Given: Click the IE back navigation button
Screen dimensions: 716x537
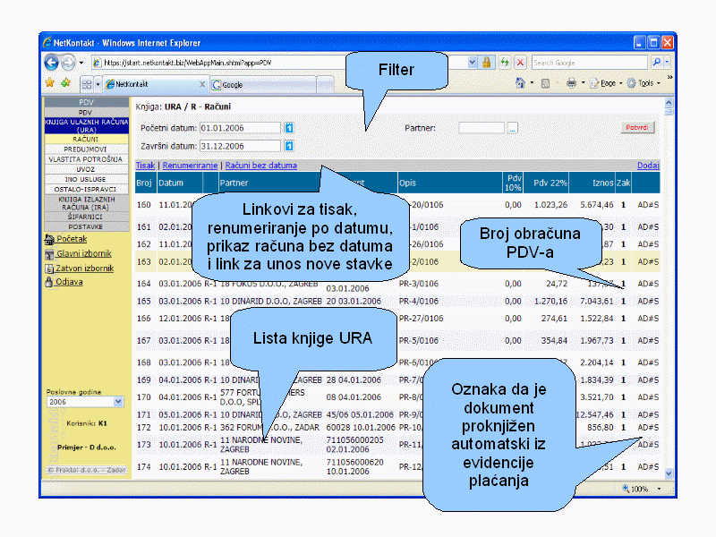Looking at the screenshot, I should pos(52,63).
